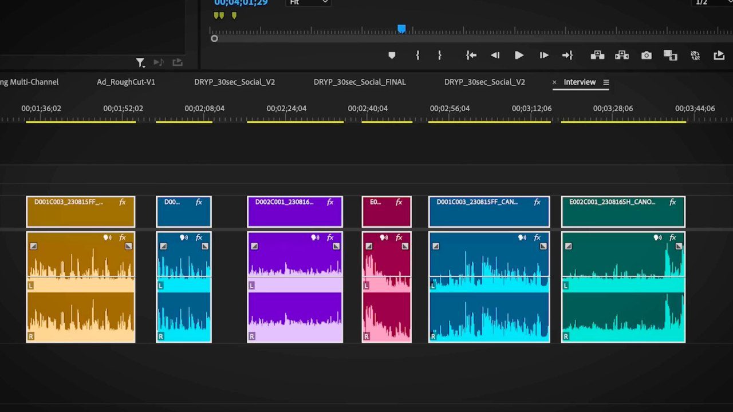Open DRYP_30sec_Social_V2 tab beside Interview
Viewport: 733px width, 412px height.
coord(484,82)
